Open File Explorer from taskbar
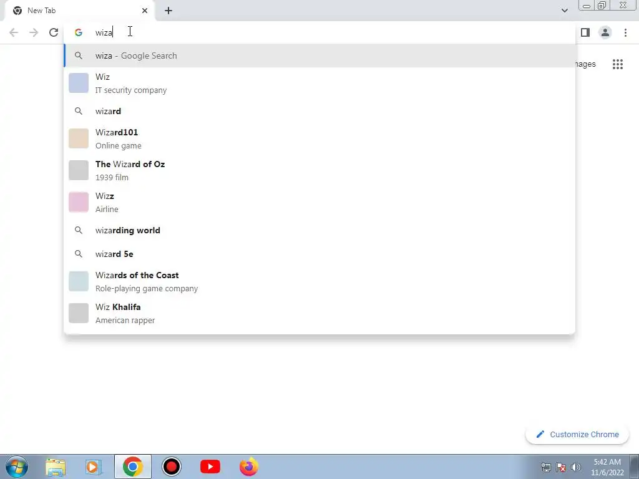This screenshot has width=639, height=479. [56, 467]
